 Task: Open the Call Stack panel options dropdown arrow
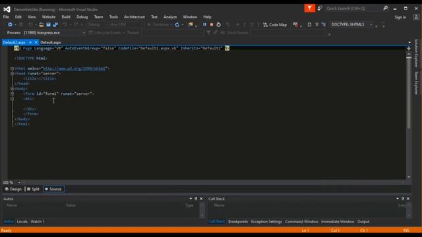398,199
